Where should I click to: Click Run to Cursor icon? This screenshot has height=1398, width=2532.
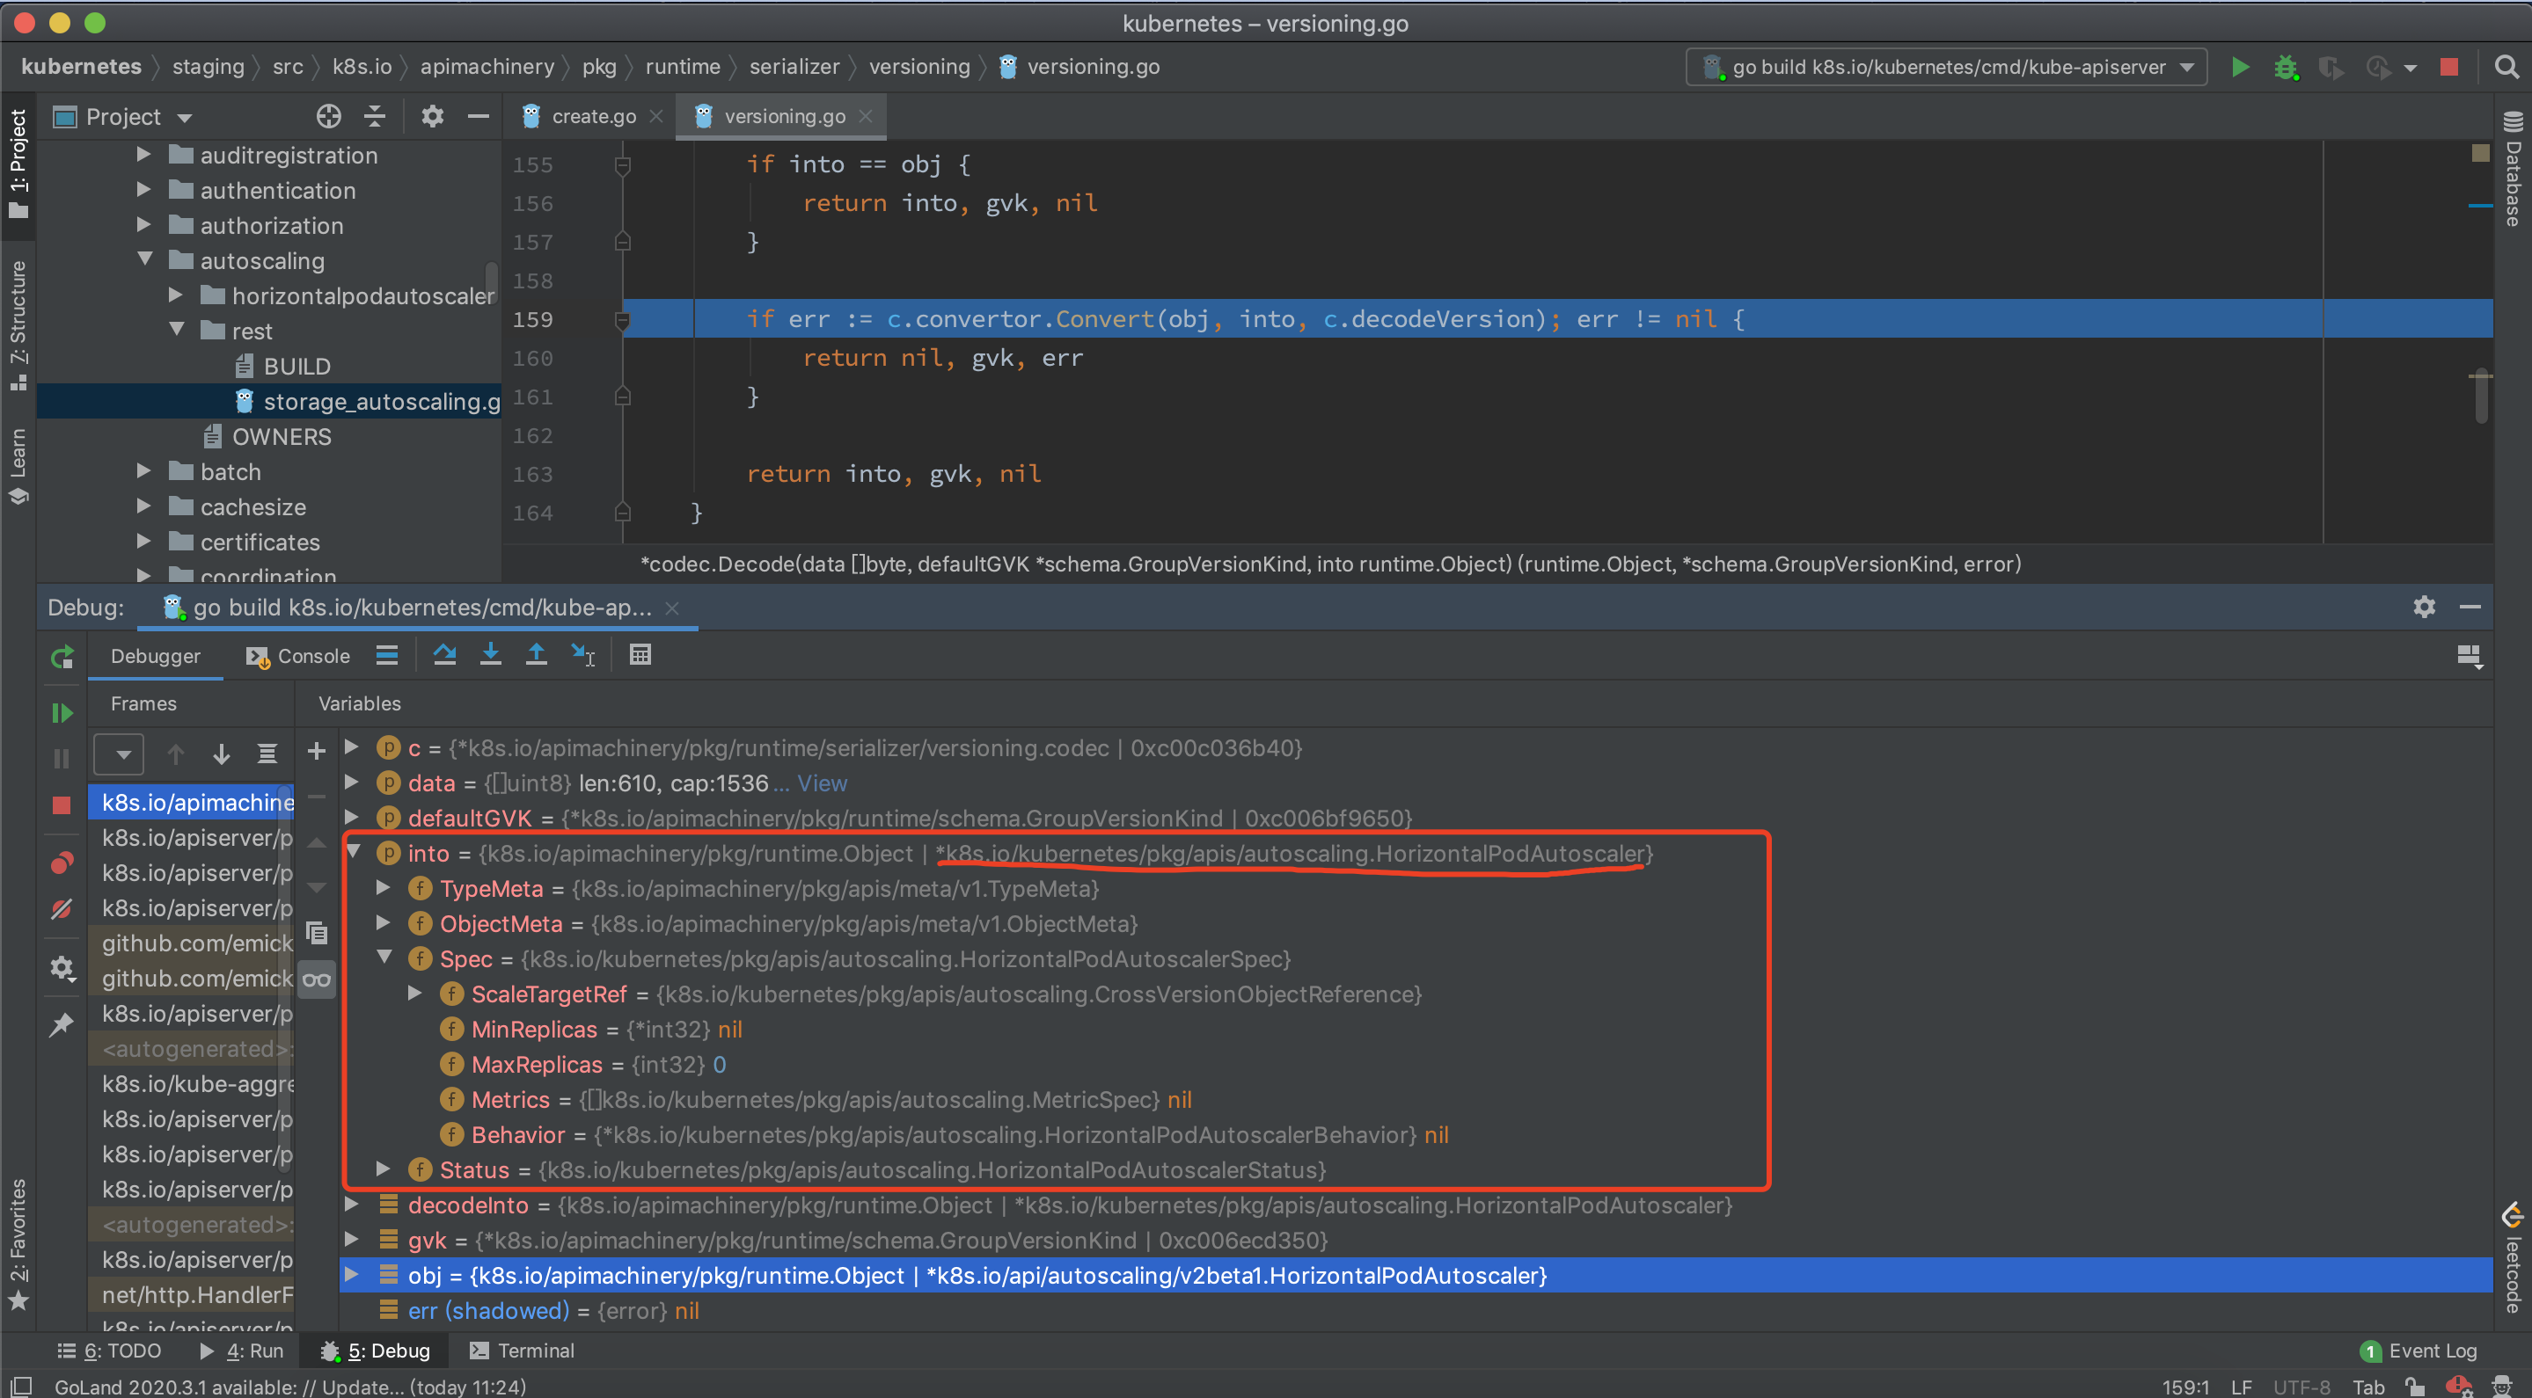click(583, 655)
